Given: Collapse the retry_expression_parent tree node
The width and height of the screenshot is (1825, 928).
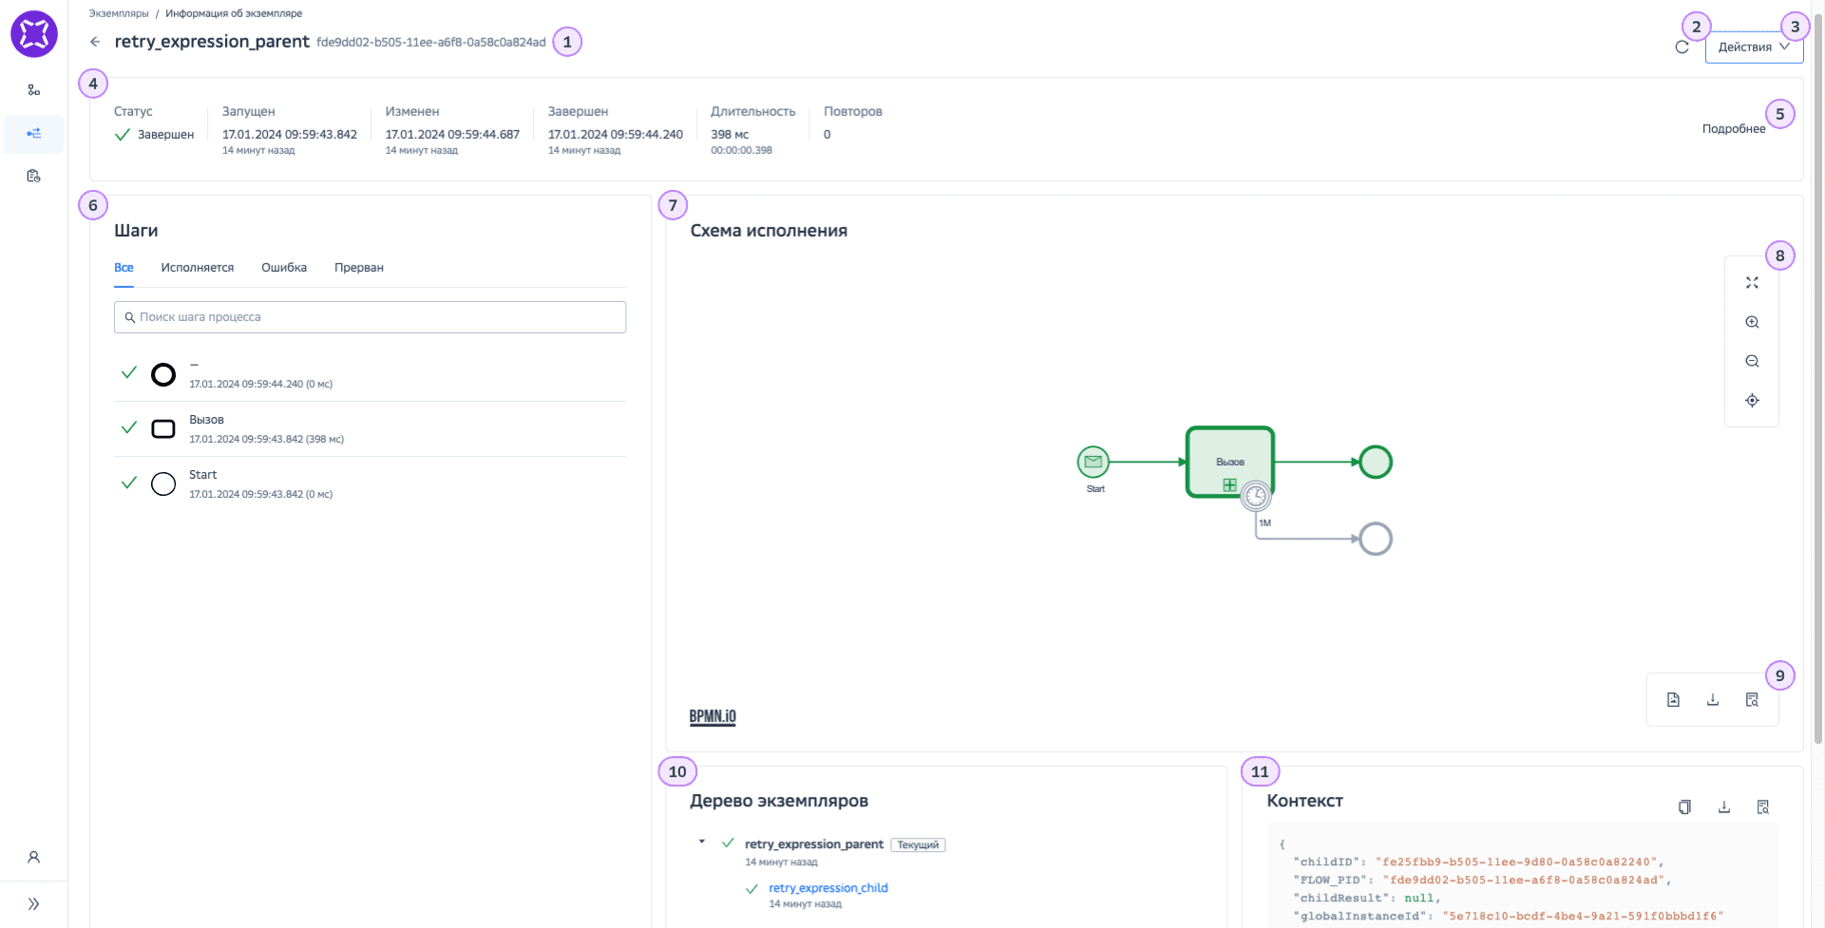Looking at the screenshot, I should (x=702, y=842).
